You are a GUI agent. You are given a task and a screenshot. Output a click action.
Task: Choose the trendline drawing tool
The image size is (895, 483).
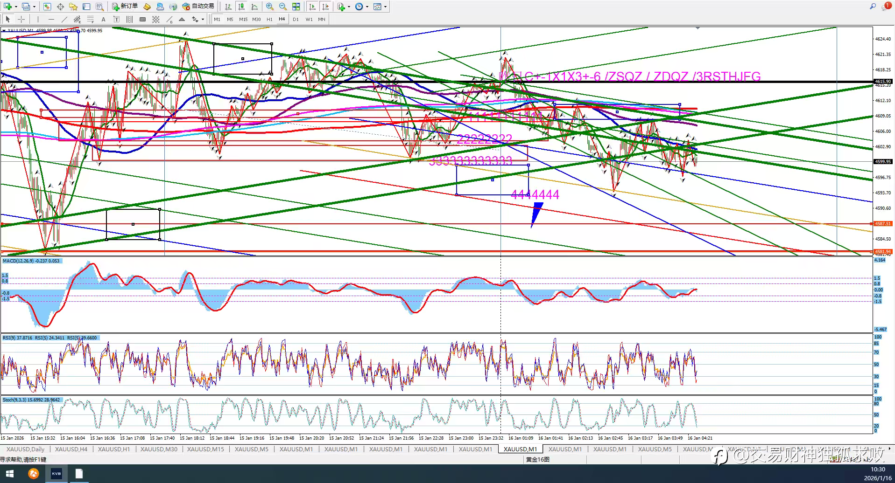(x=64, y=19)
